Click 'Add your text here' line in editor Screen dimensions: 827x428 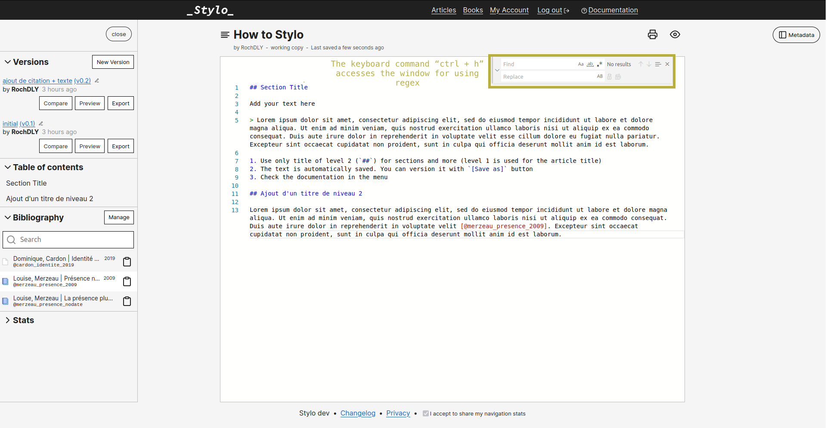[282, 104]
